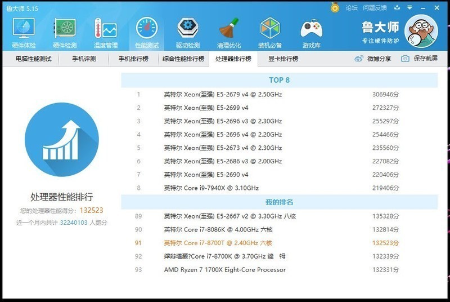Switch to 电脑性能测试 tab

[x=34, y=59]
